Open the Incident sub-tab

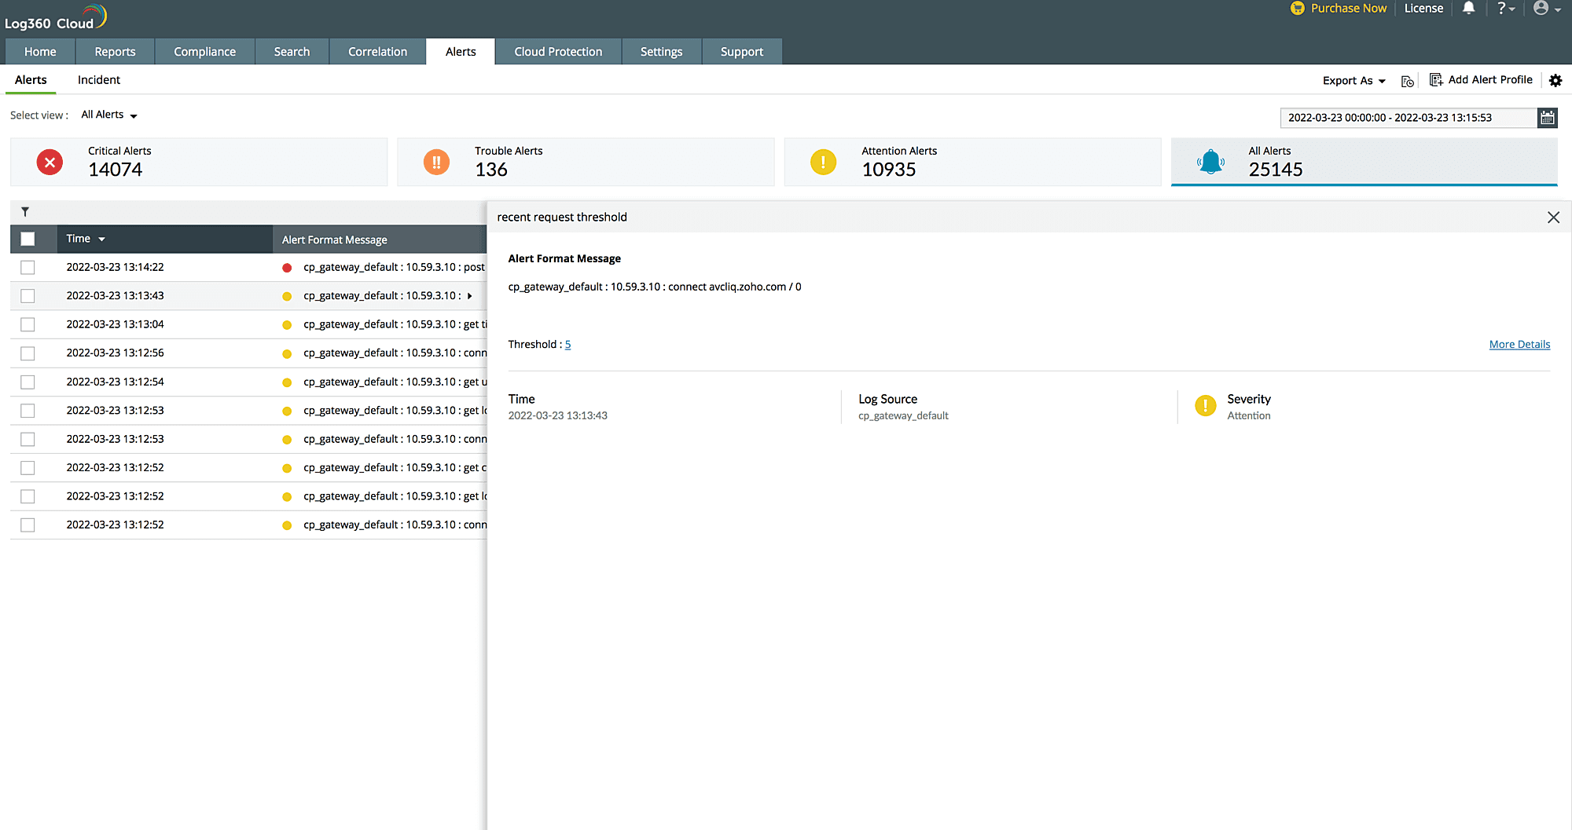(x=99, y=80)
